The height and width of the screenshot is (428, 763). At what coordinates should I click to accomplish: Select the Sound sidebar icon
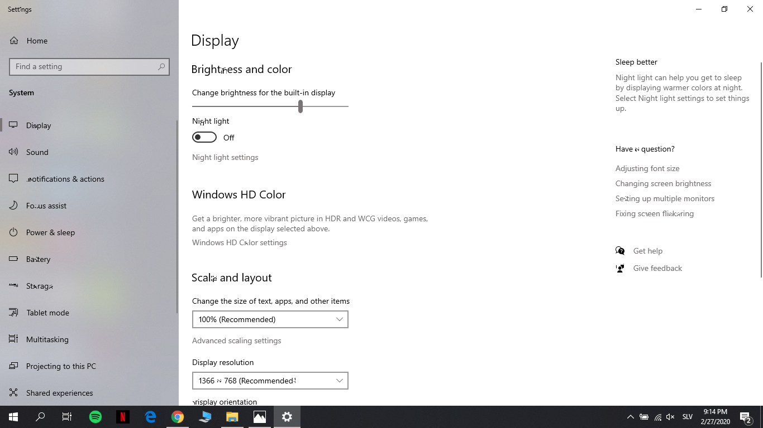13,152
